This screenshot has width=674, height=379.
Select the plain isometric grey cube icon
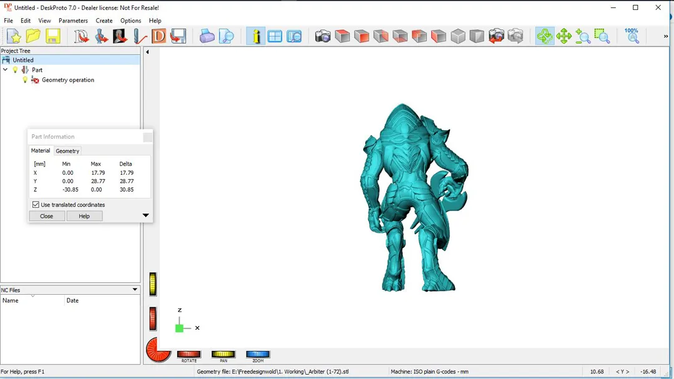click(458, 36)
